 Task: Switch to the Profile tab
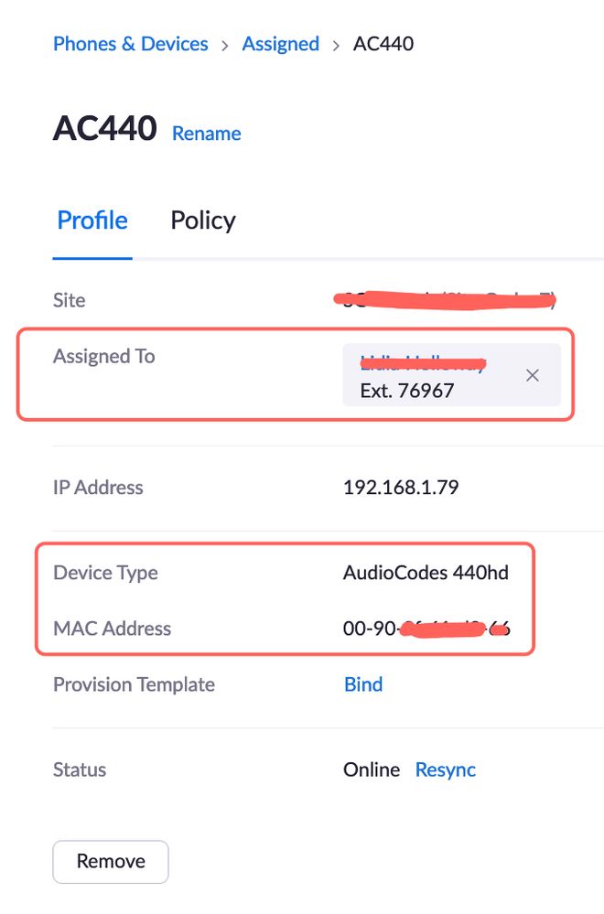tap(92, 220)
